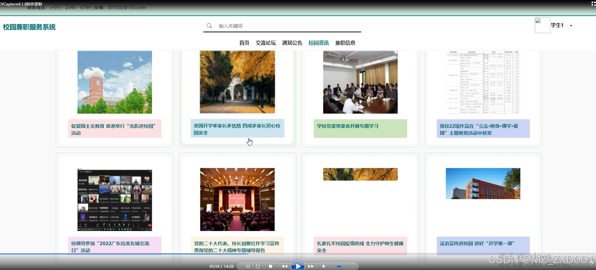Toggle the player repeat icon

point(258,266)
